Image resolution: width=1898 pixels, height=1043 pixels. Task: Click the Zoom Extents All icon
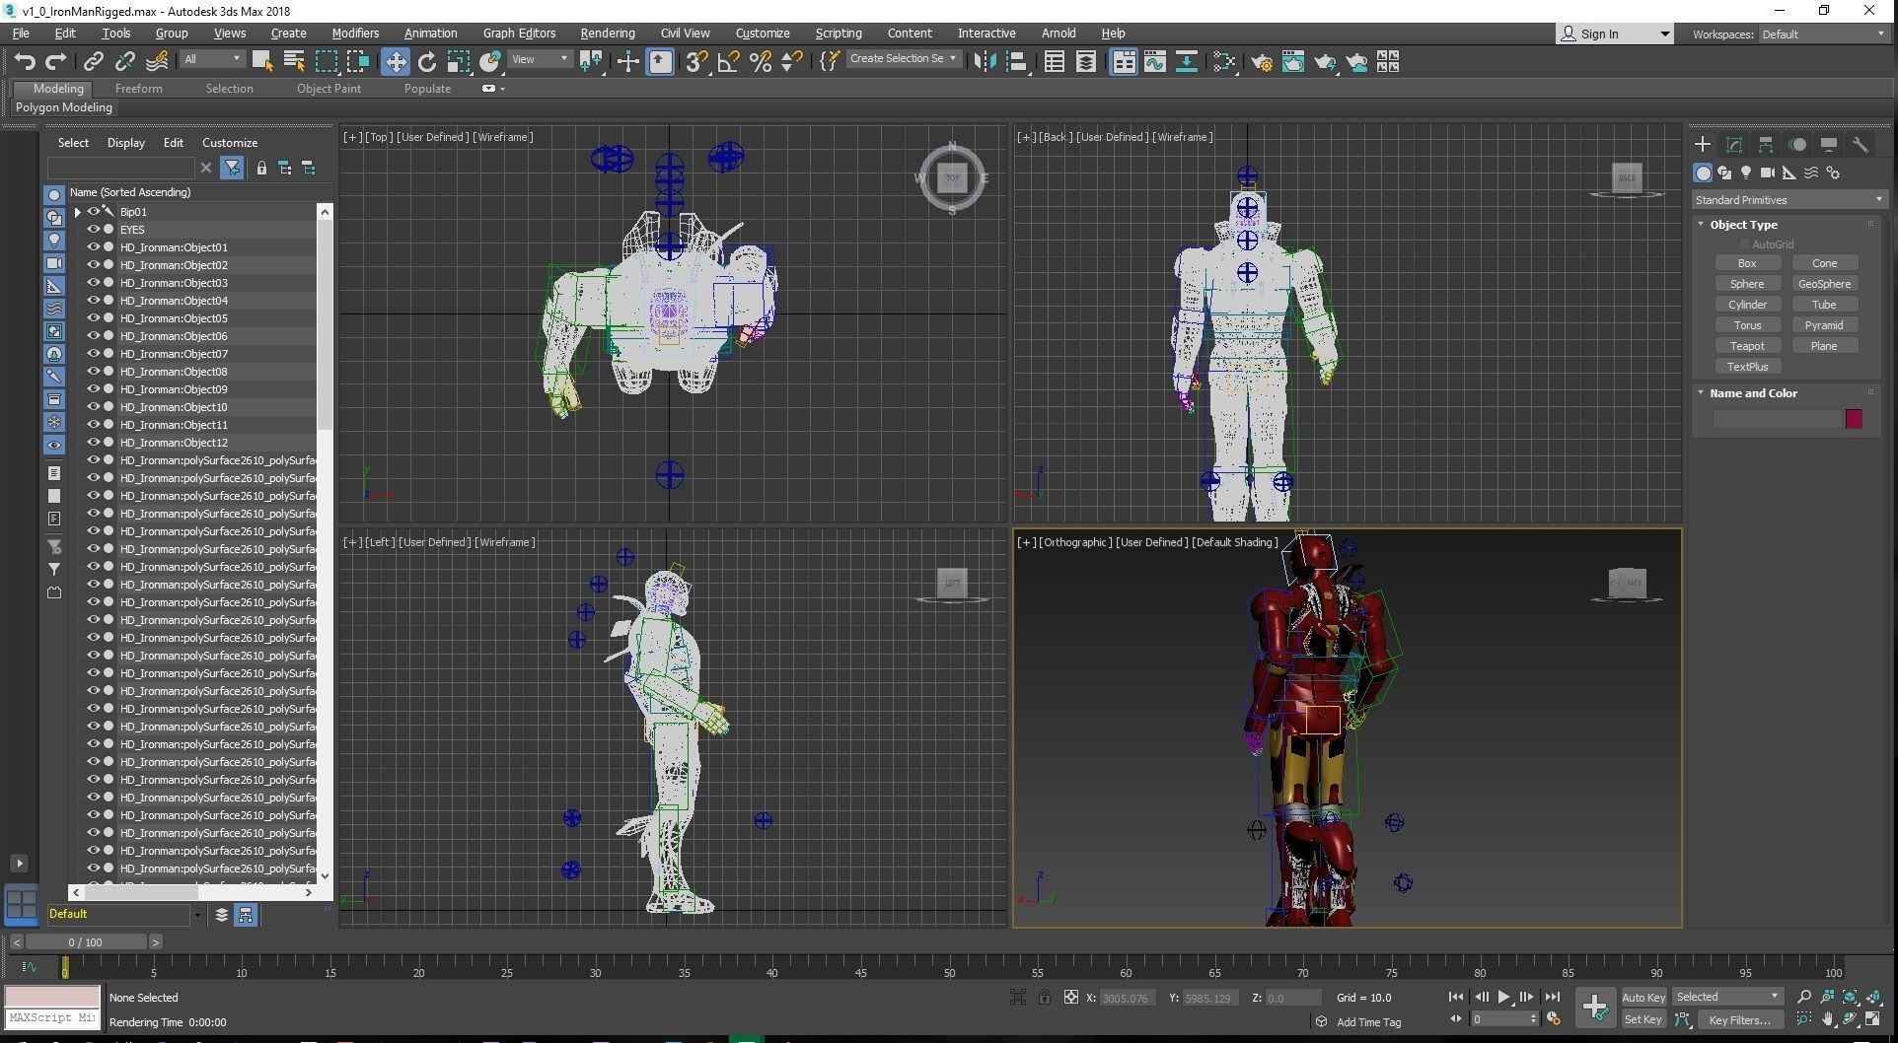coord(1872,997)
